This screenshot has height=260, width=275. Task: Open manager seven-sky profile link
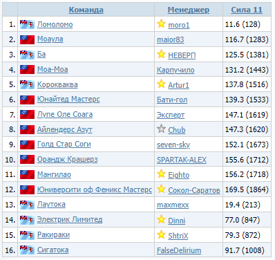173,145
